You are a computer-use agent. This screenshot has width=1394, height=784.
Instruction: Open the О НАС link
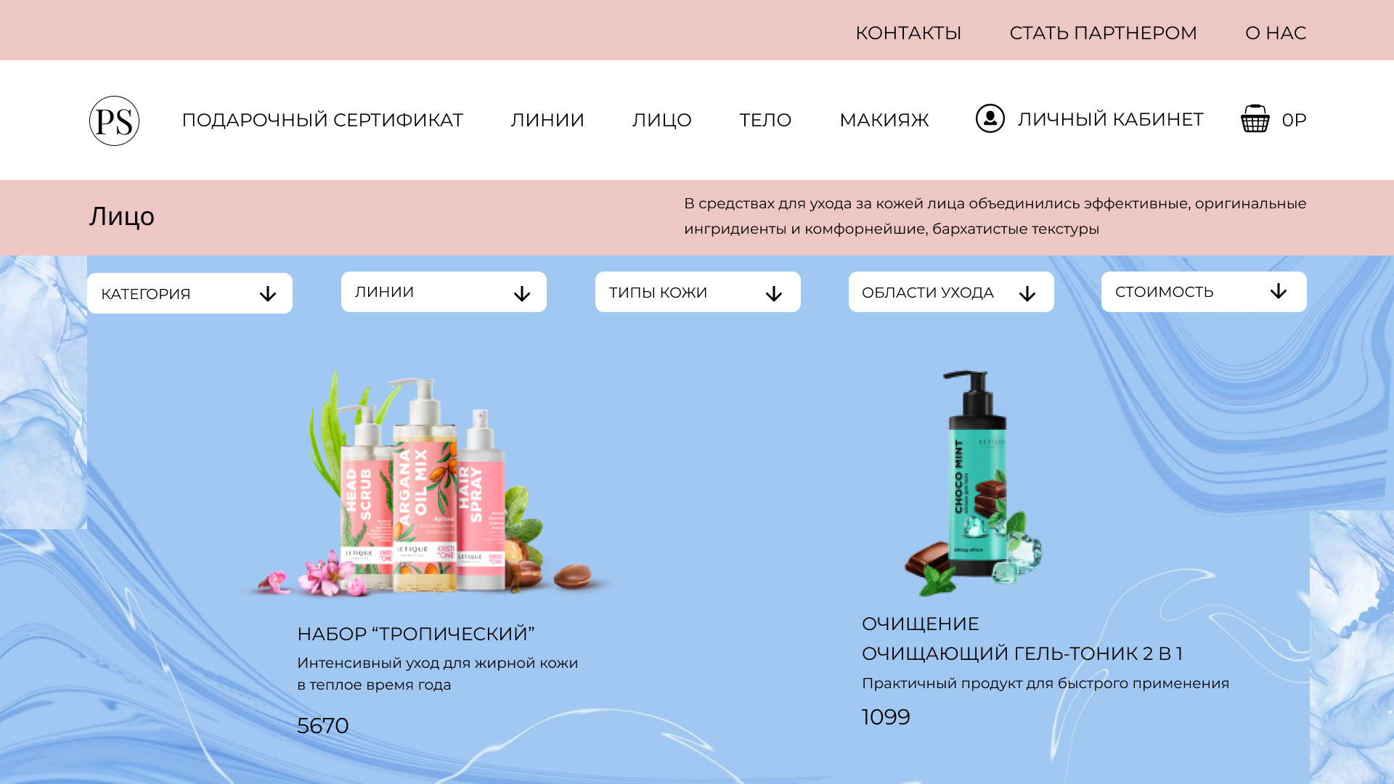(1276, 33)
